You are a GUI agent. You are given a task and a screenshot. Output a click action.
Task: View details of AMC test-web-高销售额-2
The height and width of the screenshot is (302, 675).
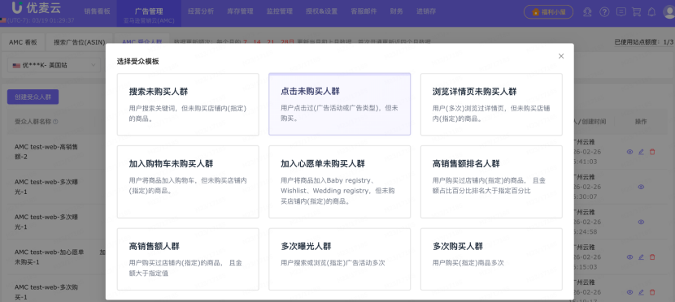pyautogui.click(x=629, y=152)
